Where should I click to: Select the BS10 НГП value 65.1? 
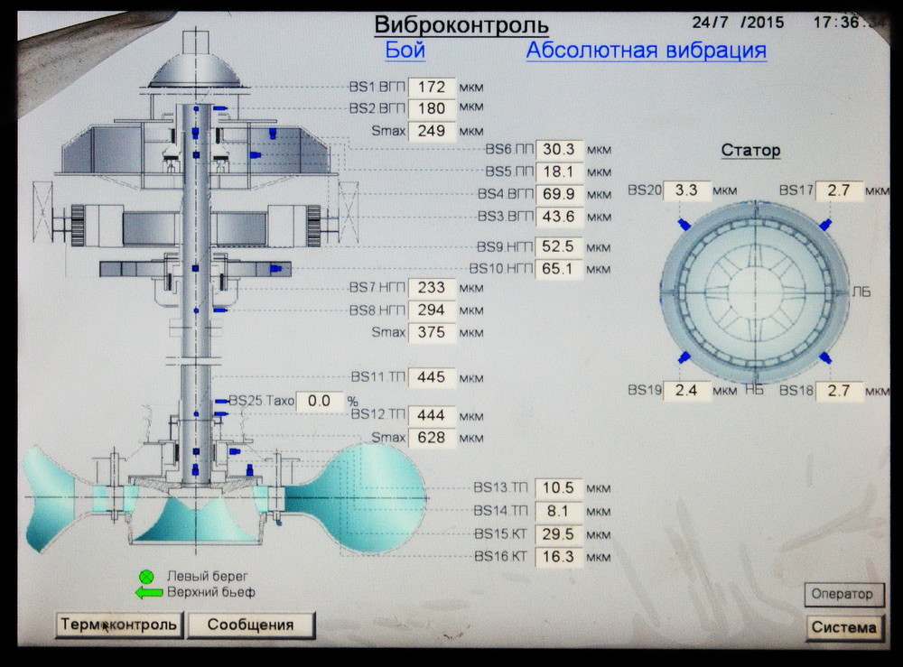[x=559, y=269]
